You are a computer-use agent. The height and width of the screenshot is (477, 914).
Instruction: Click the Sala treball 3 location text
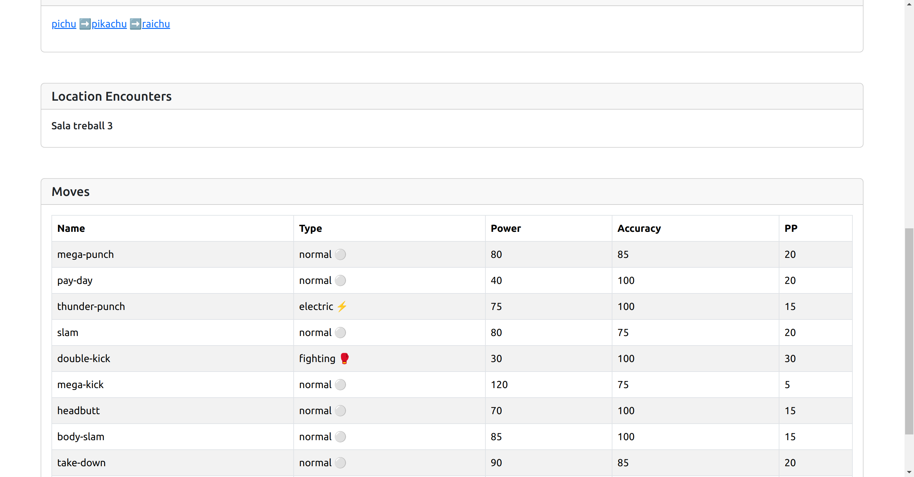tap(82, 126)
